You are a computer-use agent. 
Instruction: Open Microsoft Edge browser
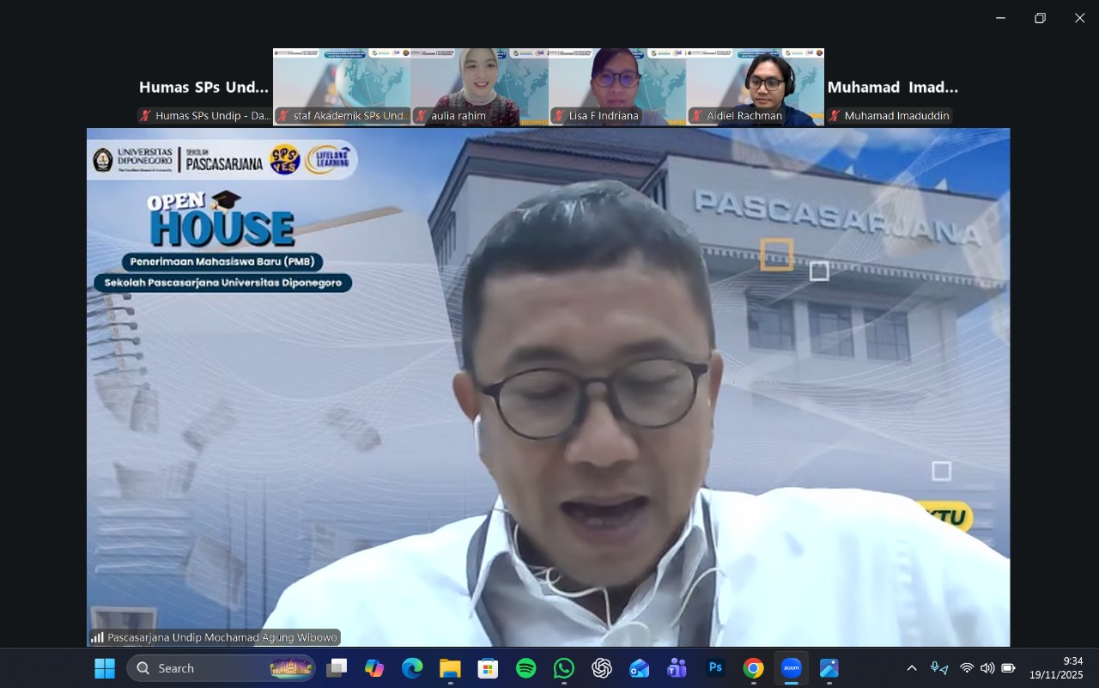click(412, 668)
